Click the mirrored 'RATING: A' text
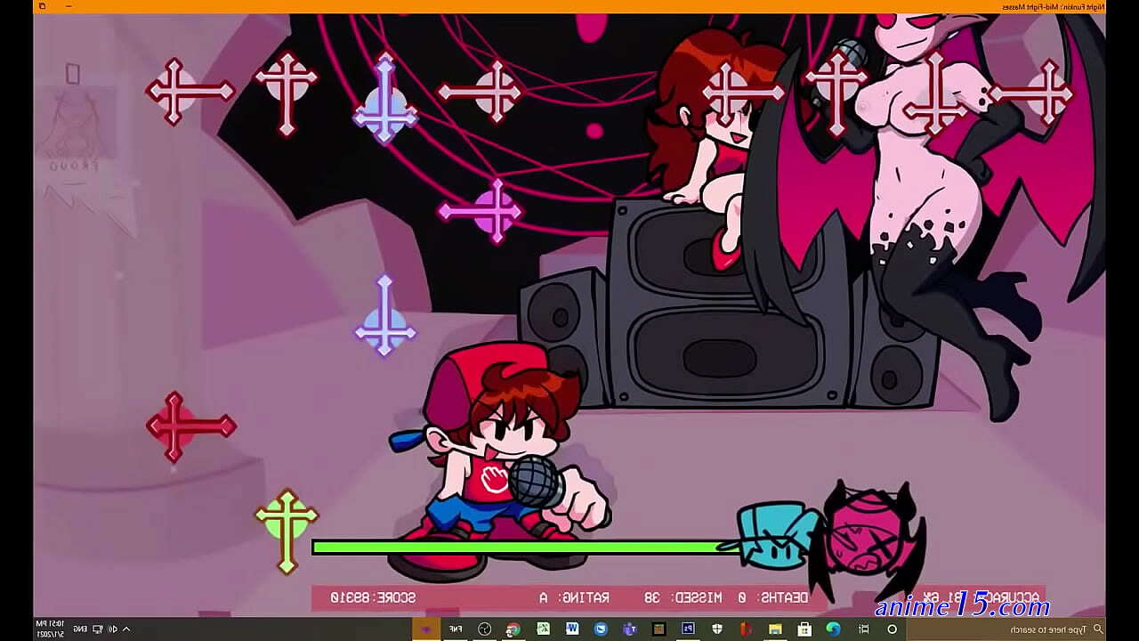The width and height of the screenshot is (1139, 641). 575,597
